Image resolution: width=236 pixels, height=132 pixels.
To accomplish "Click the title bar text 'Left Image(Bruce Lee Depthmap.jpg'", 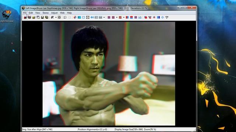I will pyautogui.click(x=44, y=8).
